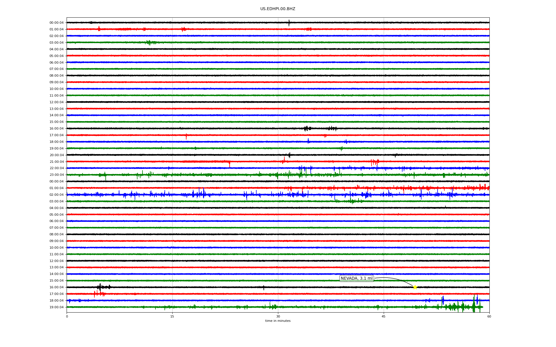Click the black spike on the top trace
Image resolution: width=556 pixels, height=347 pixels.
pos(289,23)
